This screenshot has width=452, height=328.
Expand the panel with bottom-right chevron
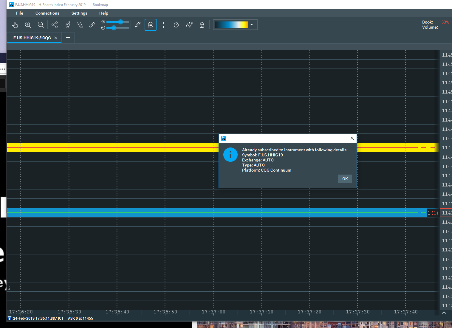[x=444, y=313]
